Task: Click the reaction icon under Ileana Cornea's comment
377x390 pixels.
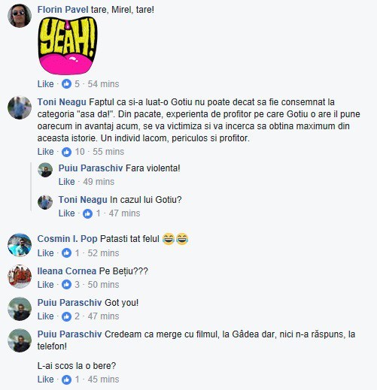Action: pyautogui.click(x=66, y=285)
